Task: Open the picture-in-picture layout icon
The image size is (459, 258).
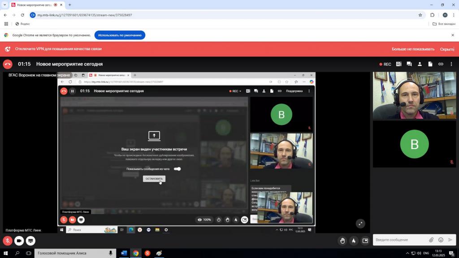Action: (365, 241)
